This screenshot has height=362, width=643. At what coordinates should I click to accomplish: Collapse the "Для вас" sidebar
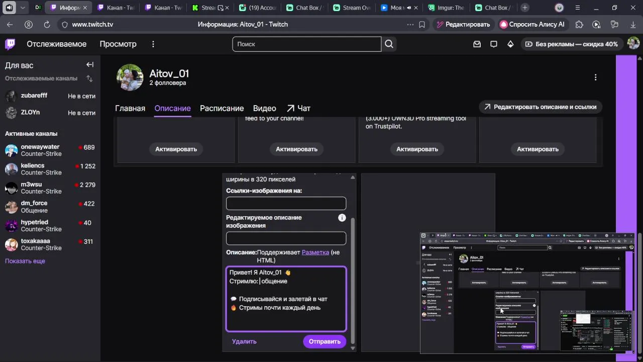[x=90, y=65]
